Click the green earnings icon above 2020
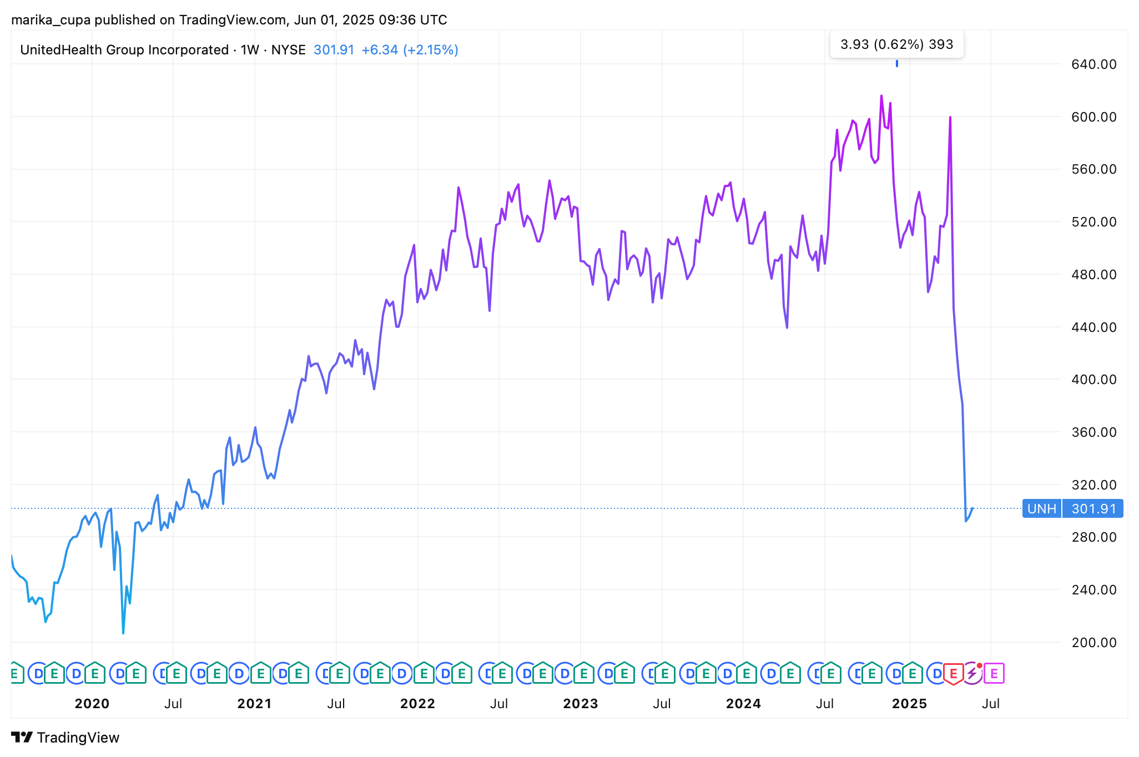Image resolution: width=1139 pixels, height=757 pixels. pos(95,673)
